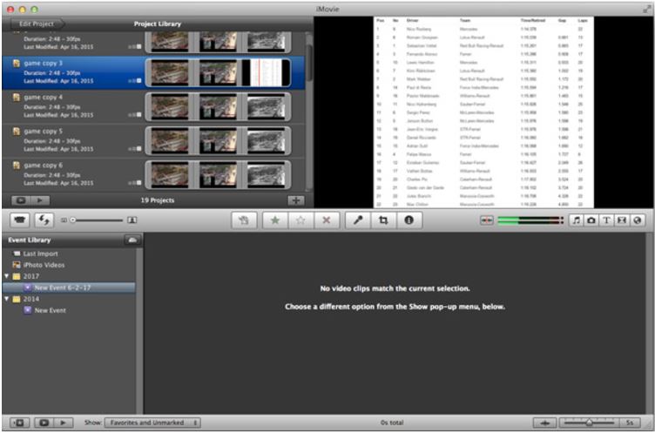655x434 pixels.
Task: Swap Events and Projects areas
Action: (44, 220)
